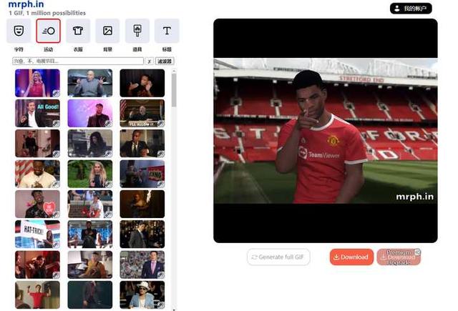Click the GIF preview of player in stadium
The image size is (458, 311).
(x=326, y=131)
